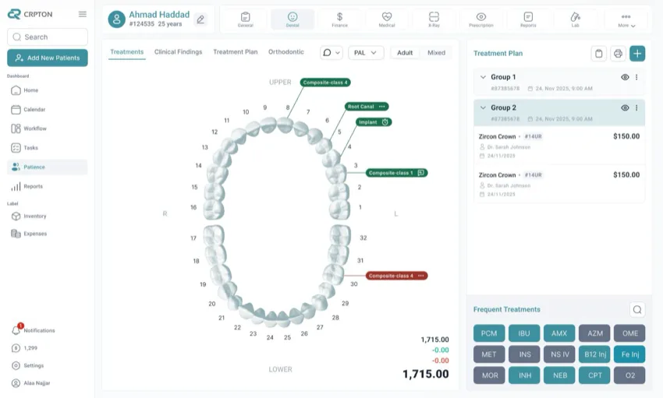Open the General patient section icon
This screenshot has height=398, width=663.
(x=245, y=19)
